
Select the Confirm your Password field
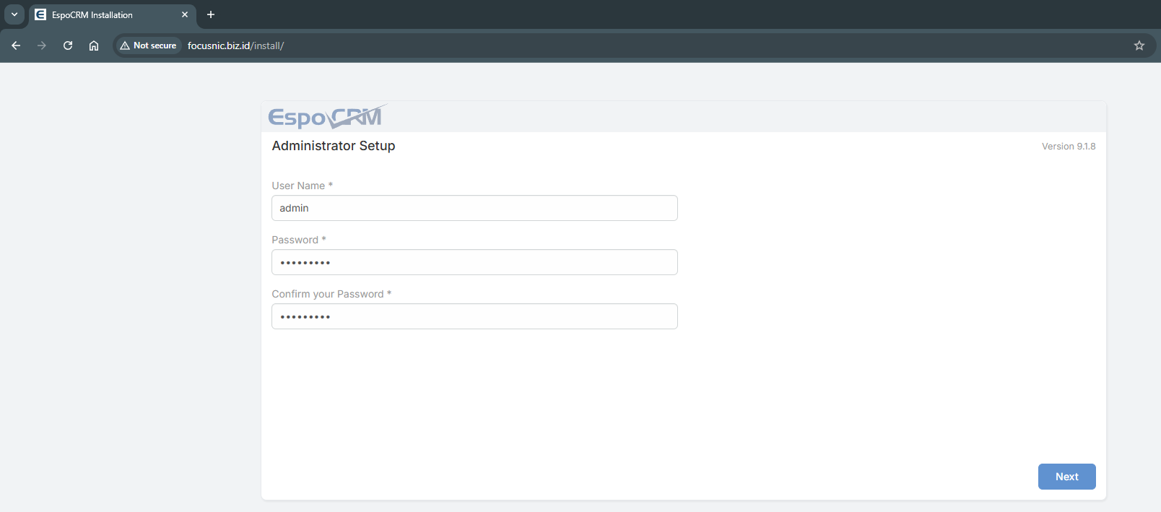(x=474, y=316)
